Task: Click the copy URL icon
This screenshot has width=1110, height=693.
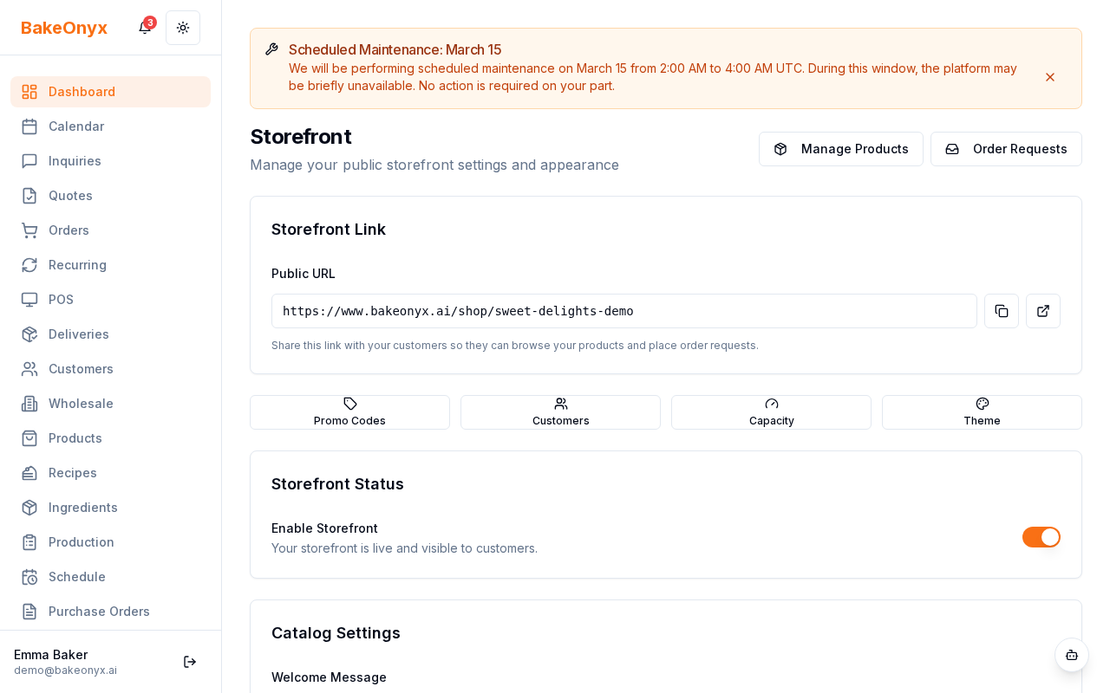Action: click(x=1002, y=311)
